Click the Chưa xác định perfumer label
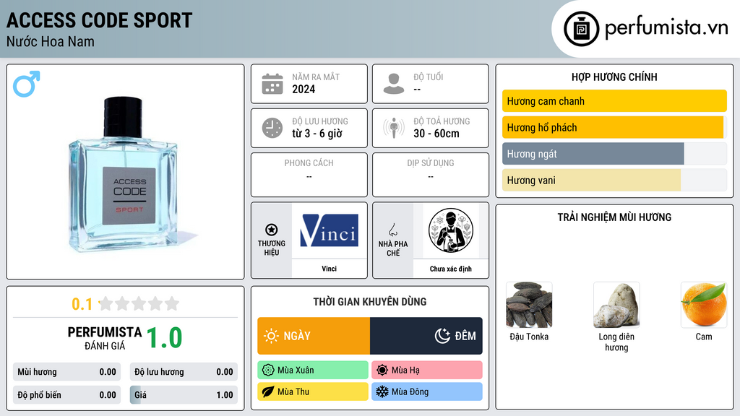 pyautogui.click(x=451, y=269)
